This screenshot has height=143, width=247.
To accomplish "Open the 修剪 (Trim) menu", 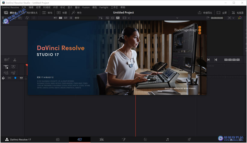I will 38,8.
